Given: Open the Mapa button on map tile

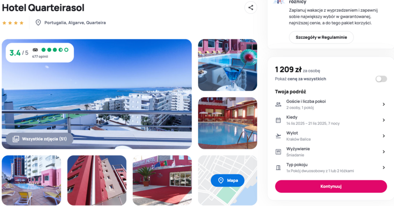Looking at the screenshot, I should 228,180.
